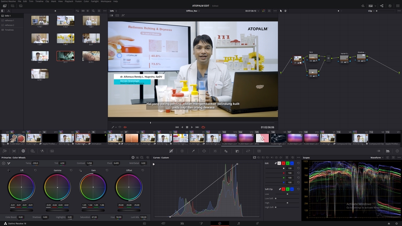Toggle the red channel in Curves Edit
This screenshot has width=402, height=226.
click(x=283, y=163)
